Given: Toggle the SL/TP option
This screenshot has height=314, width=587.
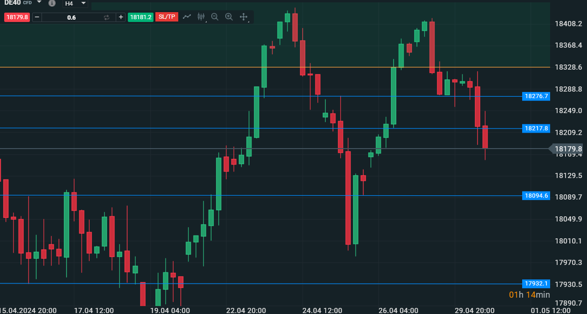Looking at the screenshot, I should [167, 17].
